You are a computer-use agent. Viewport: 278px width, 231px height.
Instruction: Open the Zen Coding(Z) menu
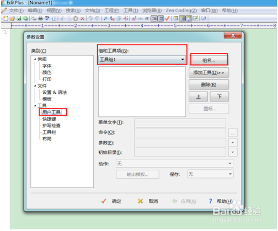(x=181, y=10)
